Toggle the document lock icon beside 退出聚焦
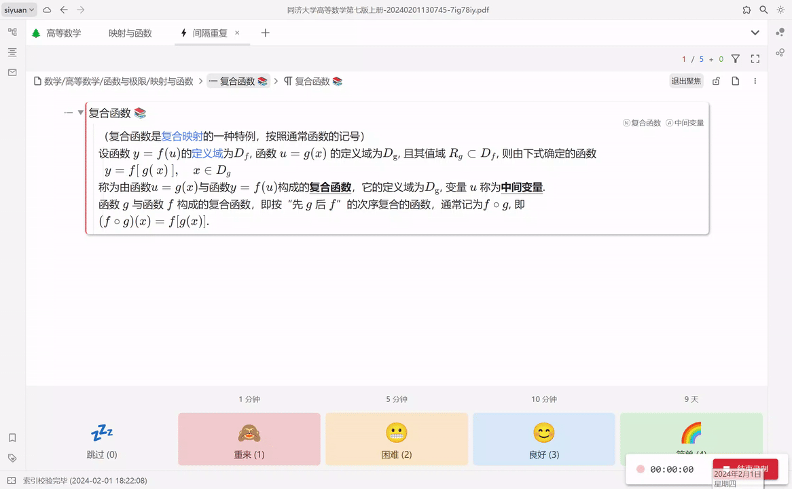 716,81
